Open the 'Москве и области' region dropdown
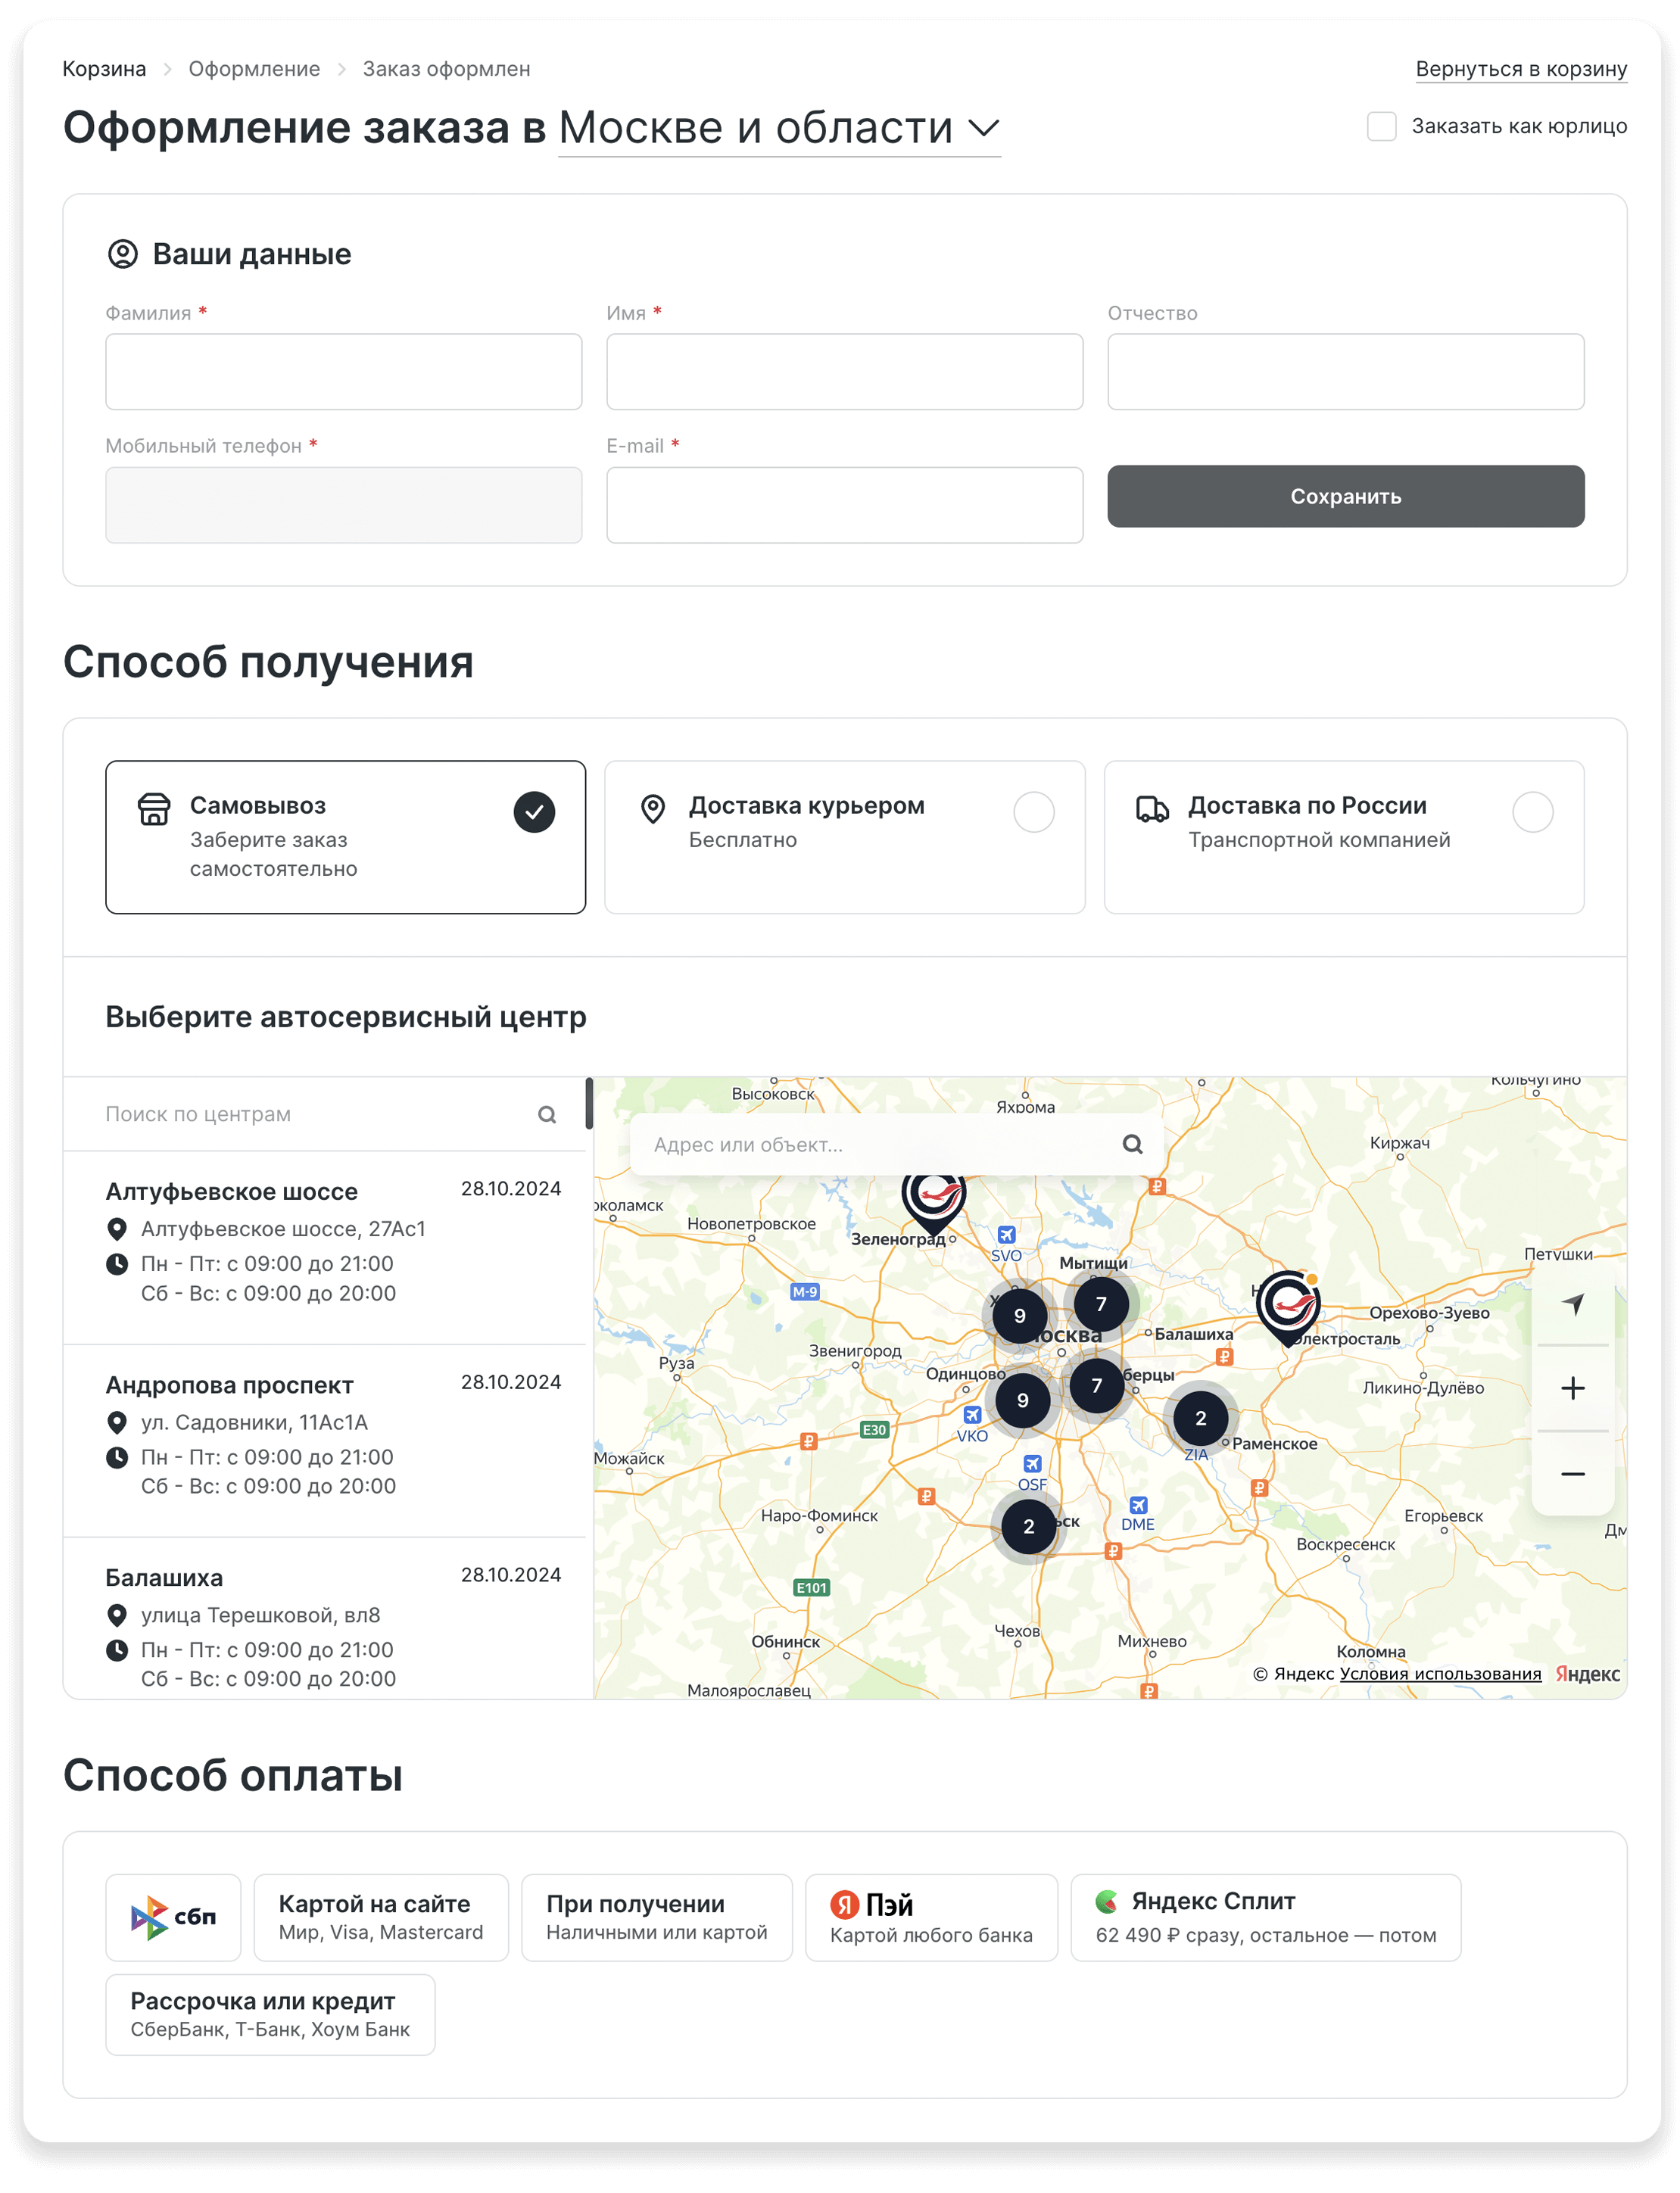Screen dimensions: 1680x2193 pyautogui.click(x=779, y=128)
